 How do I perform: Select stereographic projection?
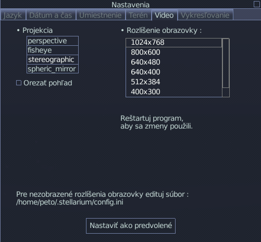coord(53,60)
